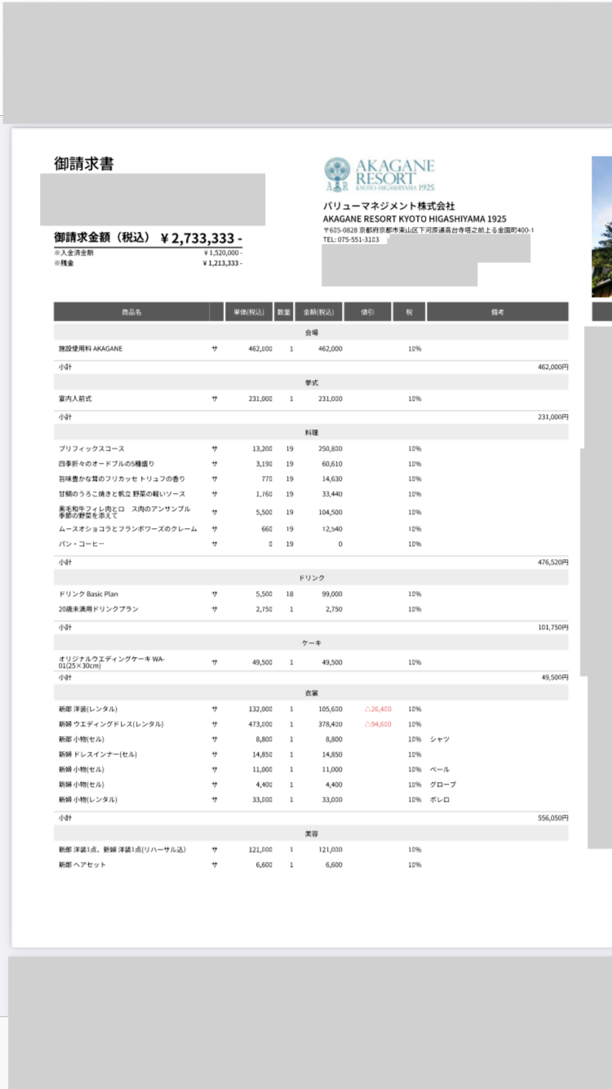Image resolution: width=612 pixels, height=1089 pixels.
Task: Select the 20歳未満用ドリンクプラン item
Action: pyautogui.click(x=100, y=609)
